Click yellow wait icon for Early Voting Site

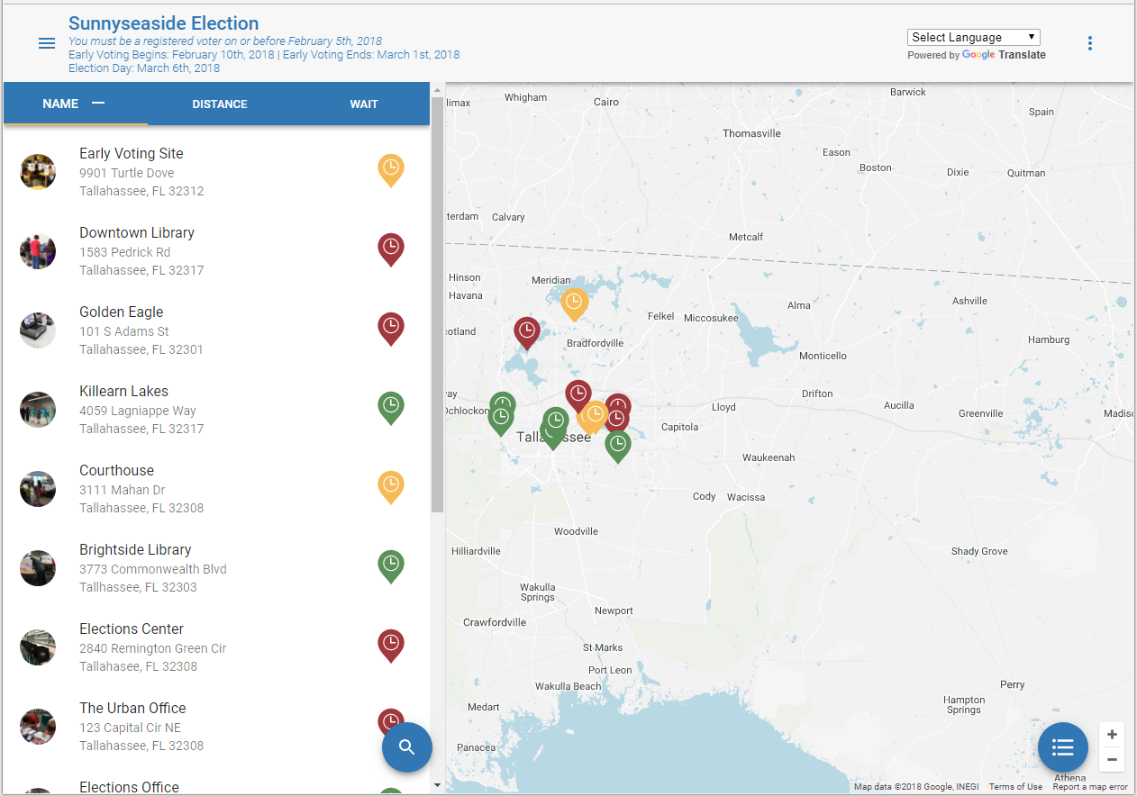(391, 169)
